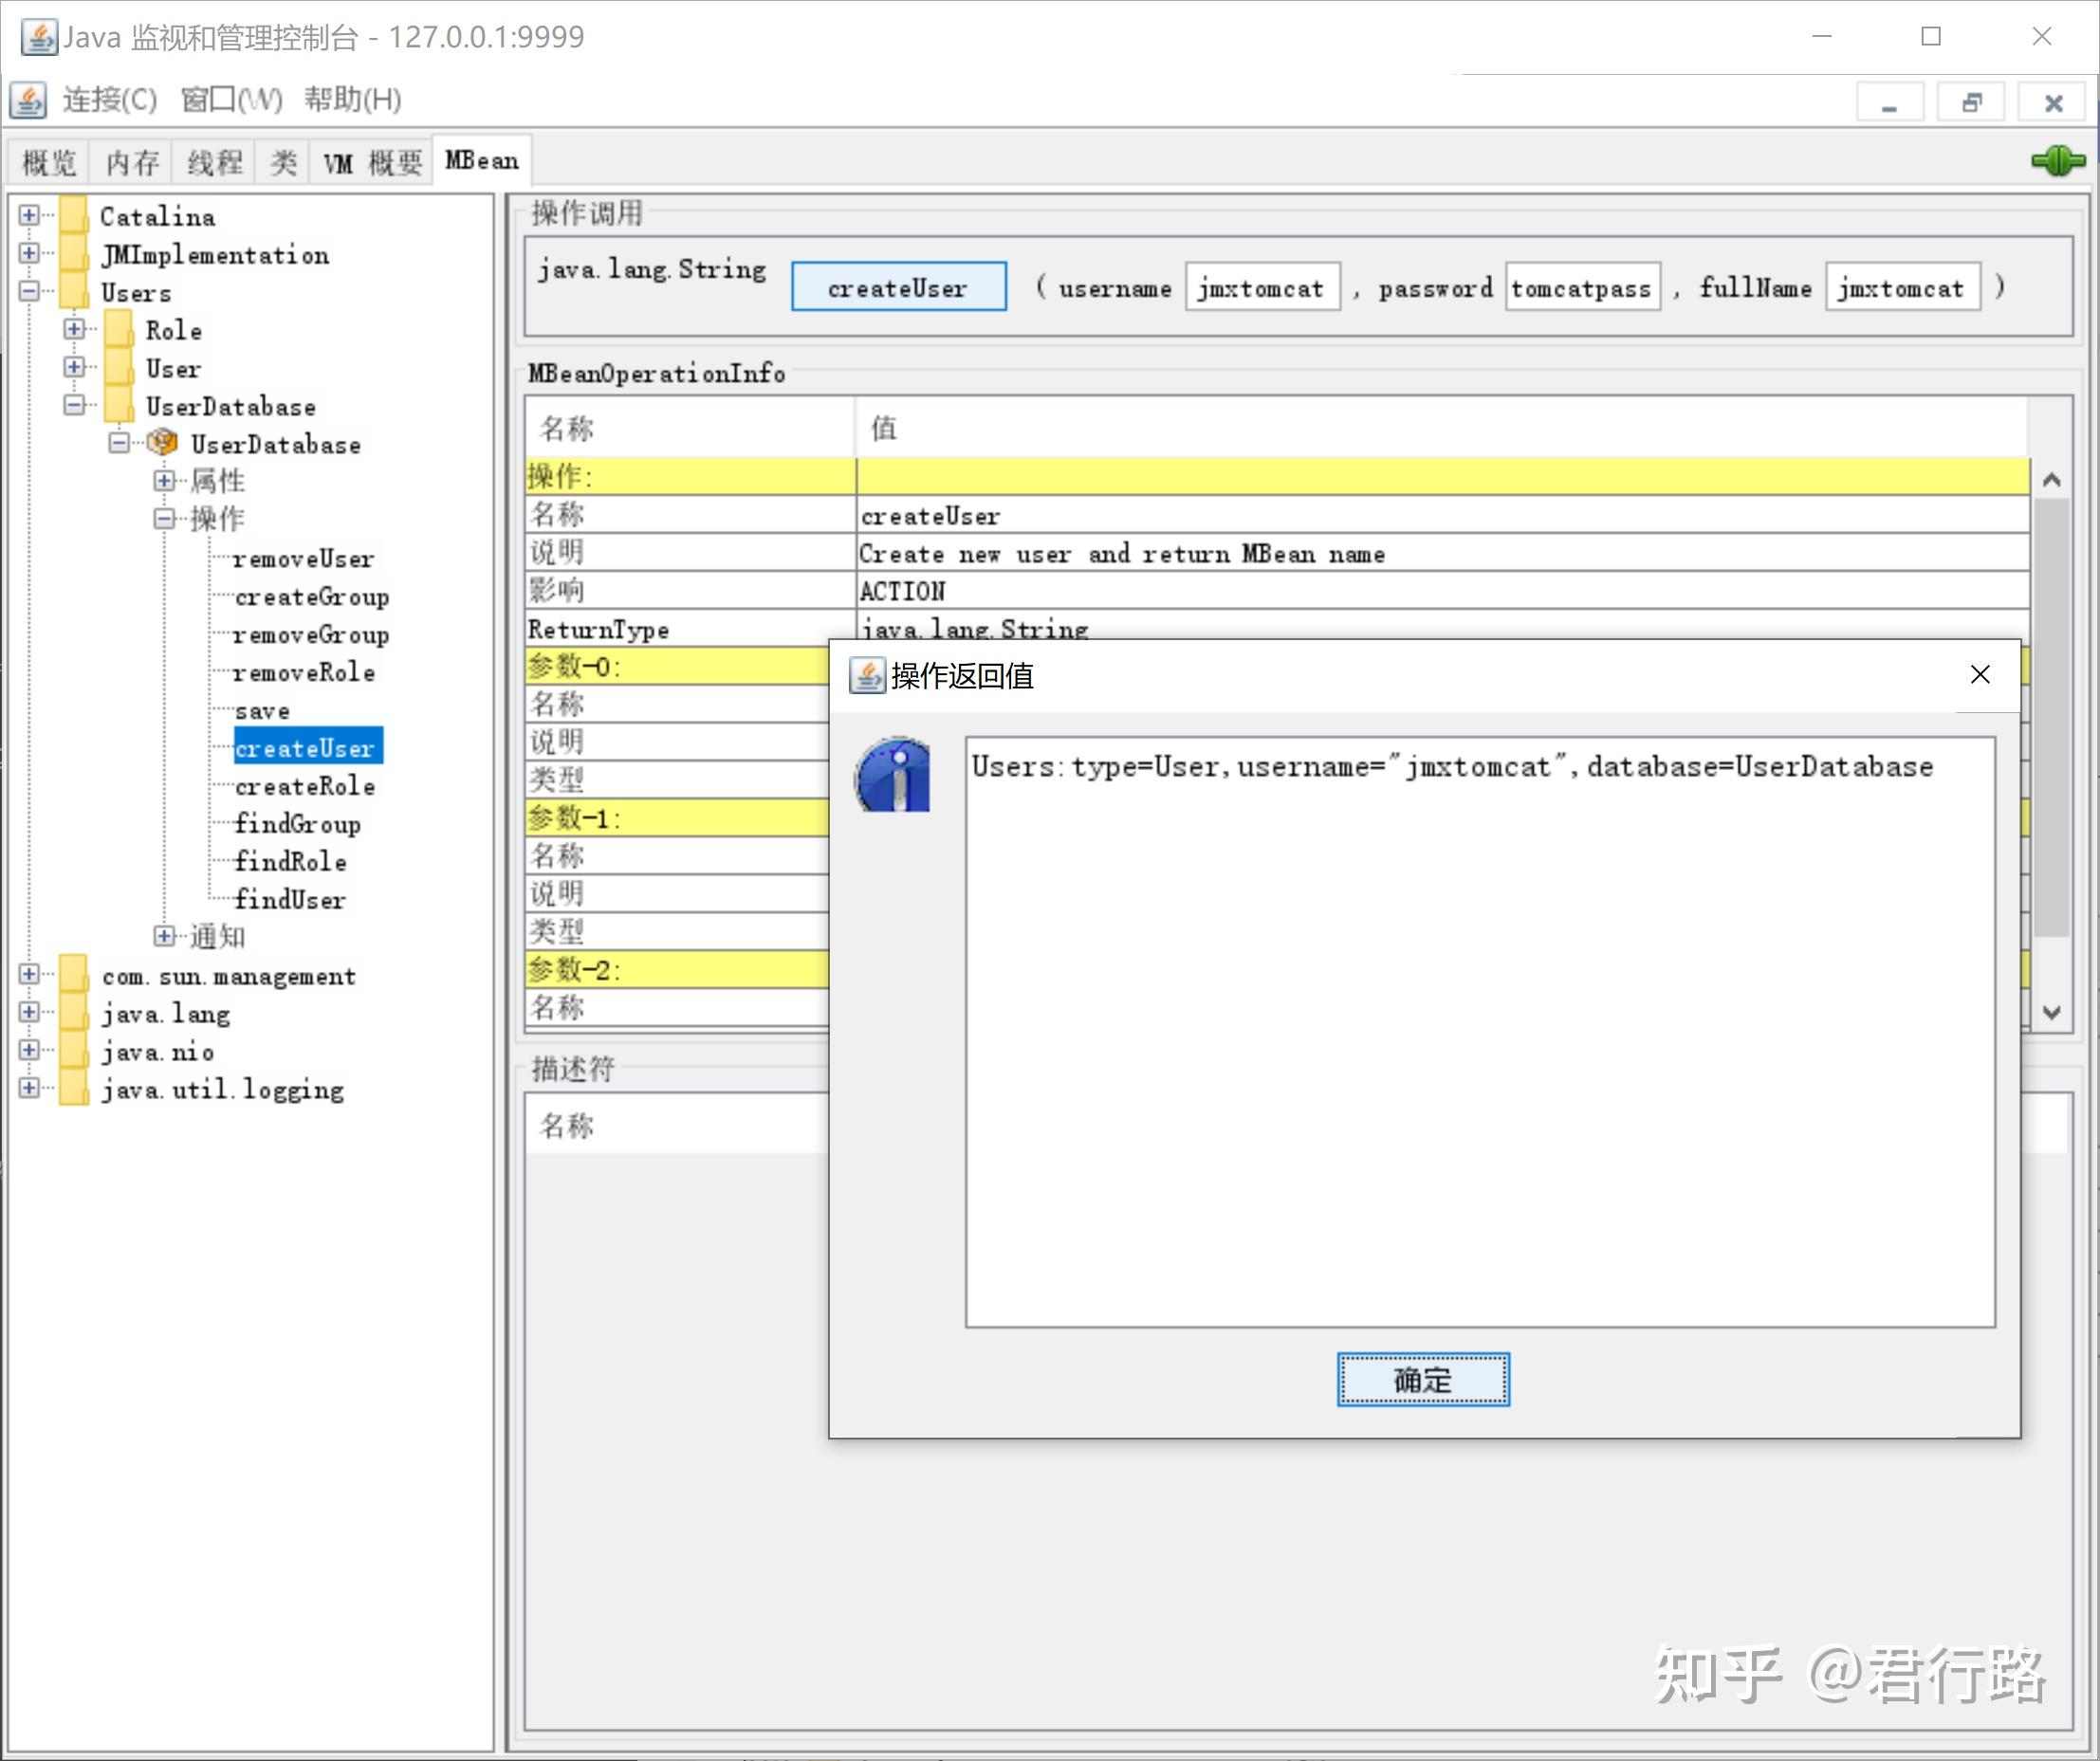
Task: Click the java.nio folder icon
Action: tap(74, 1051)
